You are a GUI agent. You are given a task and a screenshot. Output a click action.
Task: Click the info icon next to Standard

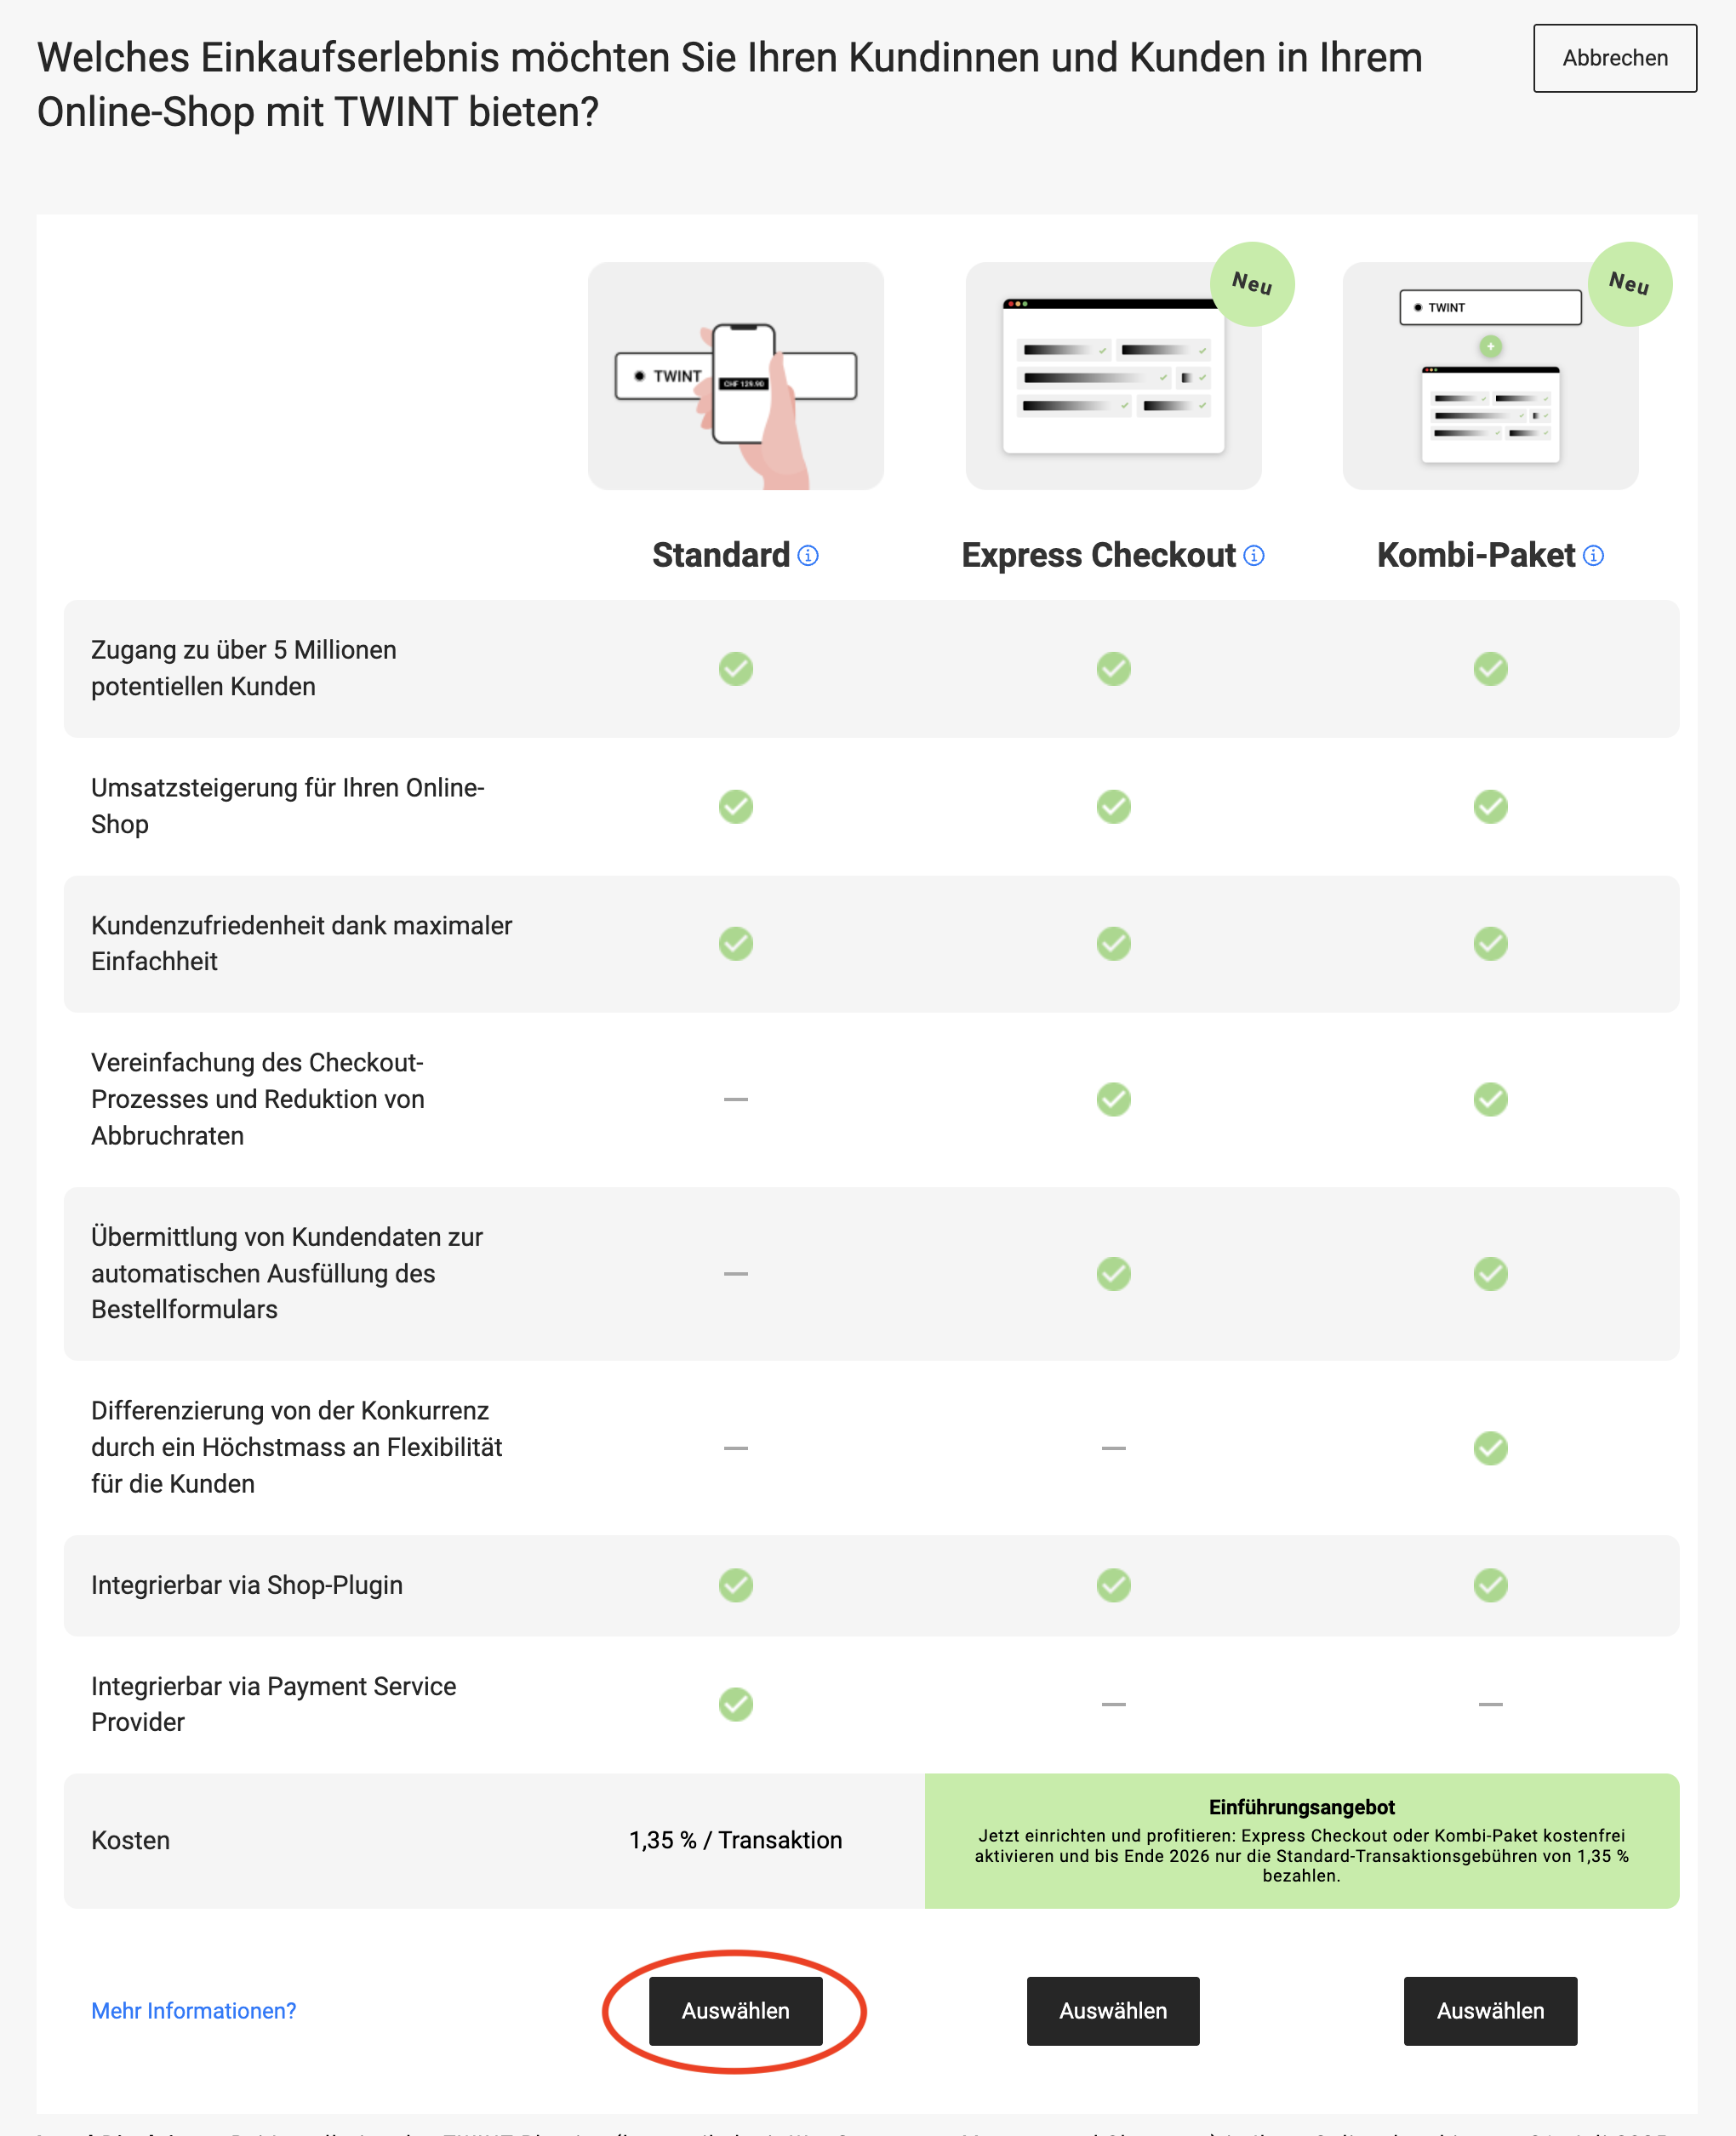point(808,555)
